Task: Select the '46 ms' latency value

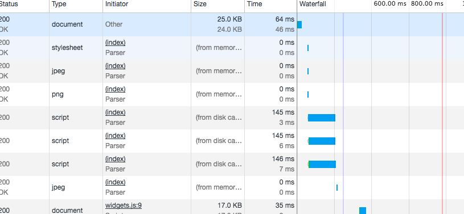Action: 285,30
